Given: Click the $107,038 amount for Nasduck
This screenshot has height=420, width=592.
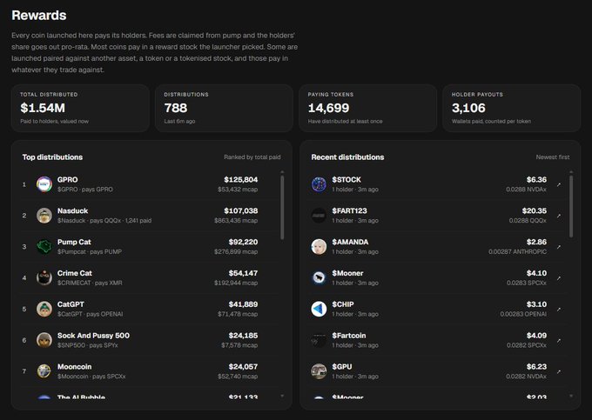Looking at the screenshot, I should click(x=241, y=210).
